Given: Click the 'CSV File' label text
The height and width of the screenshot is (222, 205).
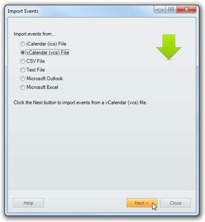Looking at the screenshot, I should (35, 61).
